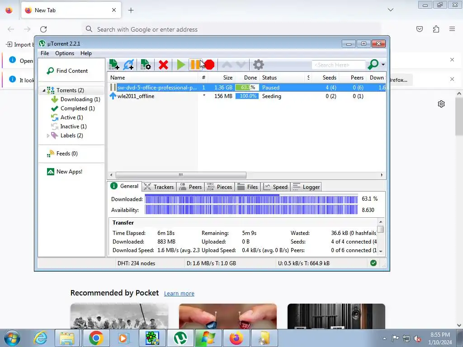Sort torrents by the Seeds column header
The image size is (463, 347).
pyautogui.click(x=325, y=78)
